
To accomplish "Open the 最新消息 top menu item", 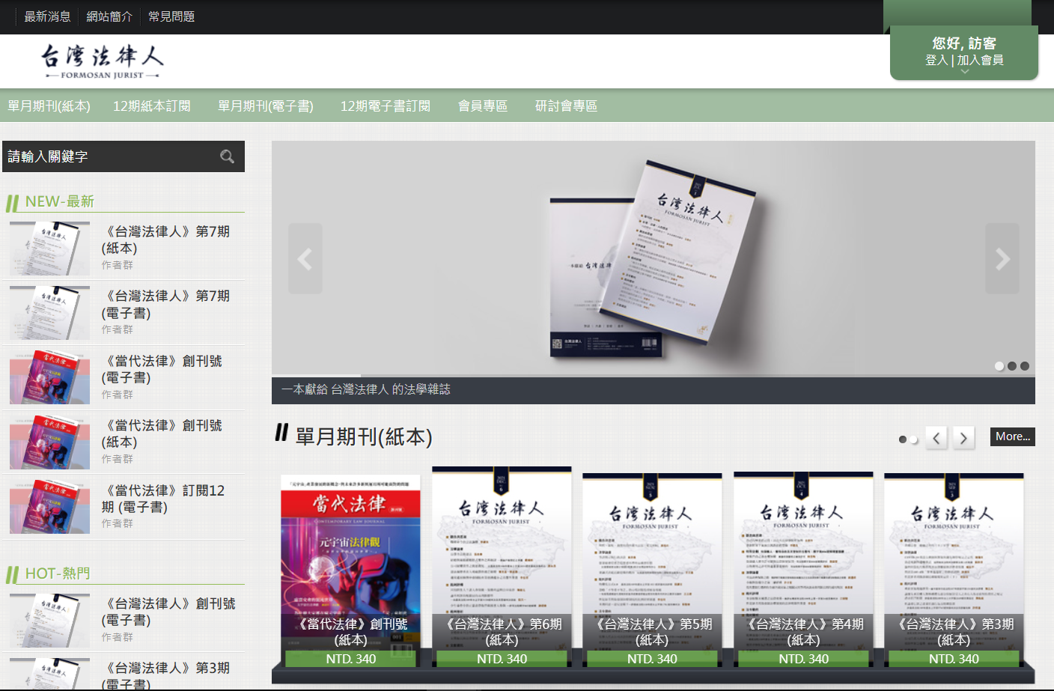I will click(x=47, y=16).
